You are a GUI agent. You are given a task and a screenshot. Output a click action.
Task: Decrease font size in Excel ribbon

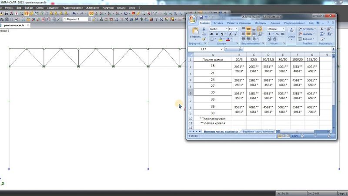(236, 34)
